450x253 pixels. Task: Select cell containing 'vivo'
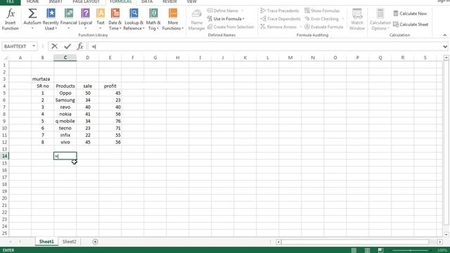point(65,142)
